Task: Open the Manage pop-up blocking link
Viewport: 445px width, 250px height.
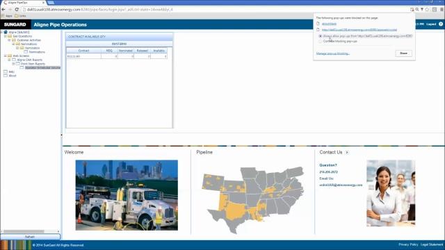Action: [333, 53]
